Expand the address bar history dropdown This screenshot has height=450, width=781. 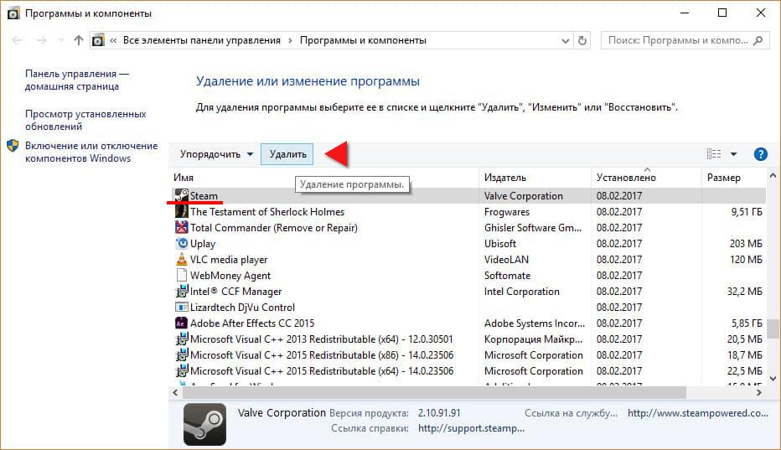point(566,40)
